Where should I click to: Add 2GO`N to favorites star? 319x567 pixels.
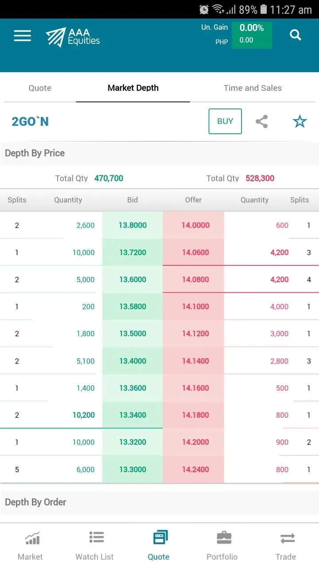pos(300,121)
